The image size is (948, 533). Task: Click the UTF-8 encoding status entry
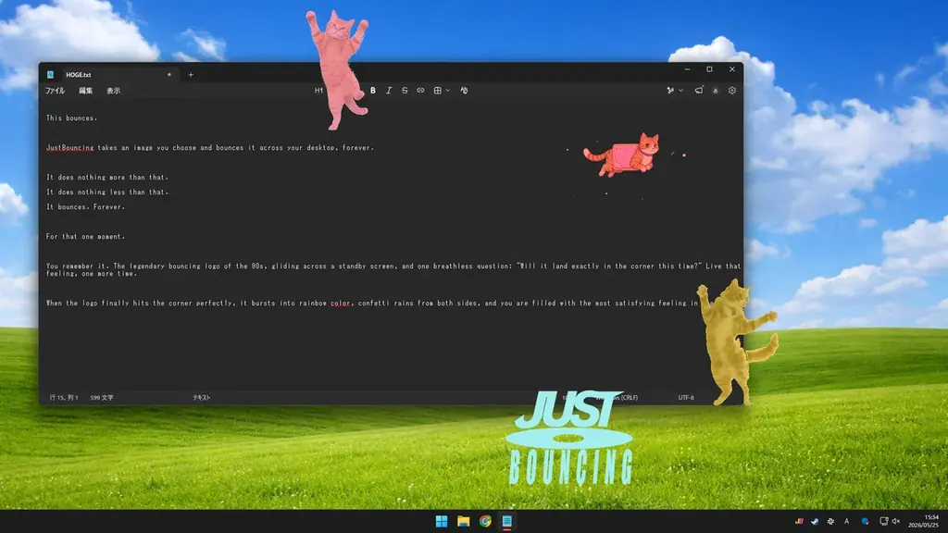tap(686, 398)
